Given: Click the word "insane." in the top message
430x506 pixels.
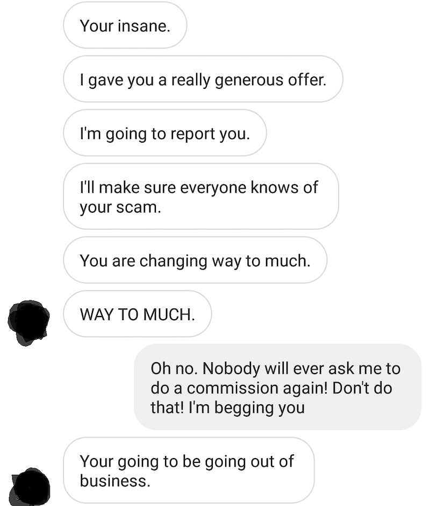Looking at the screenshot, I should (x=144, y=26).
